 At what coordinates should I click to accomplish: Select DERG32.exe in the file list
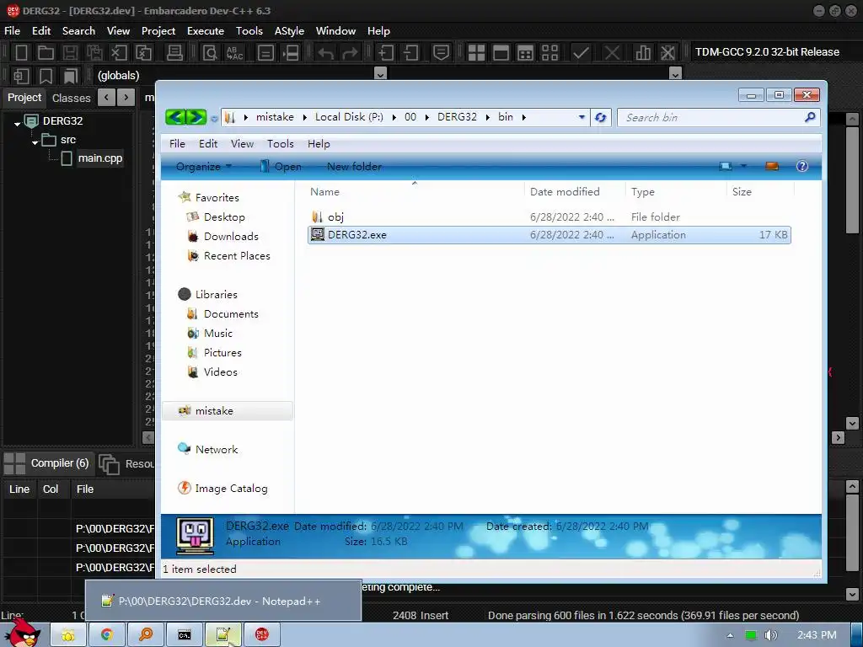(549, 235)
